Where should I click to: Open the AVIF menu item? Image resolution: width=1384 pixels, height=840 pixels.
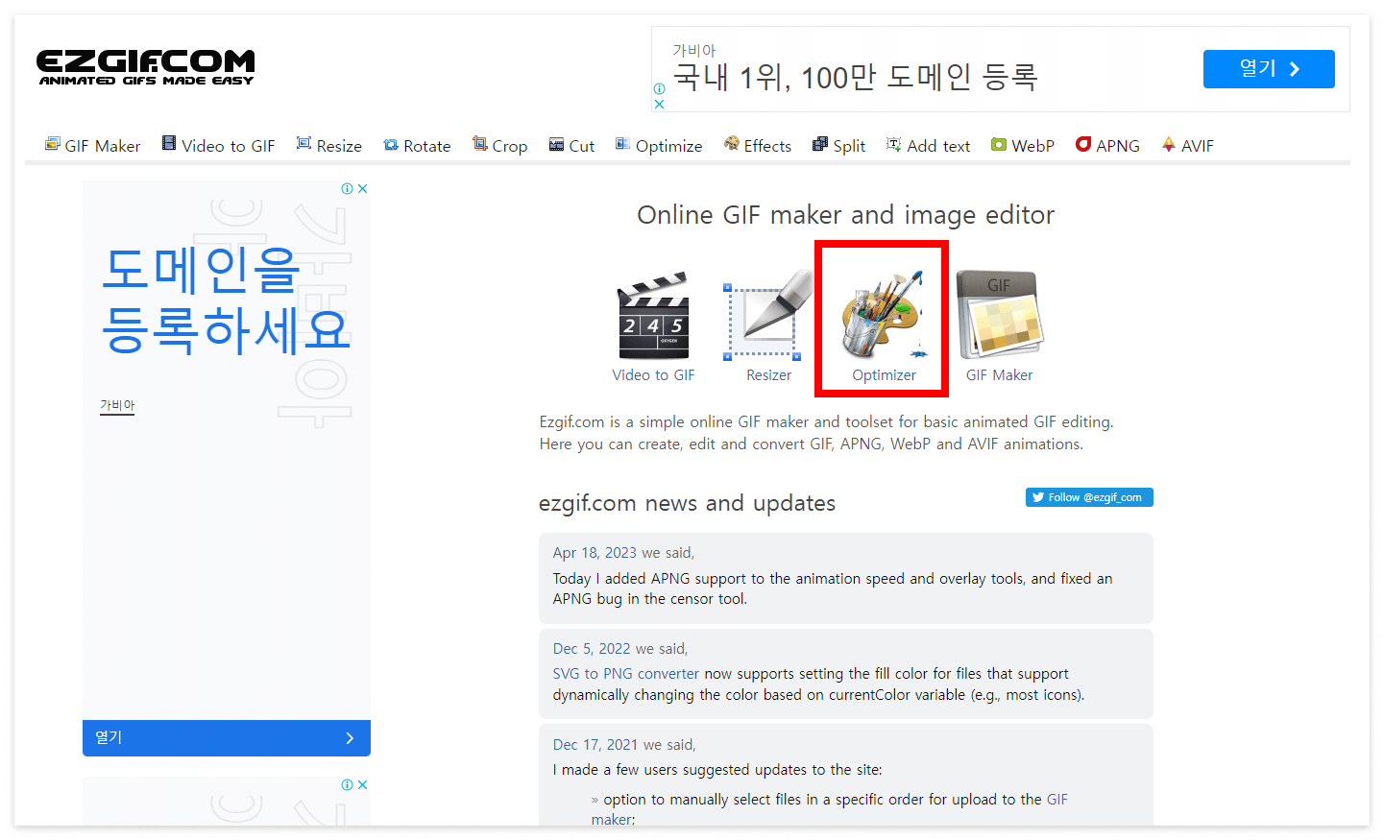click(1188, 145)
